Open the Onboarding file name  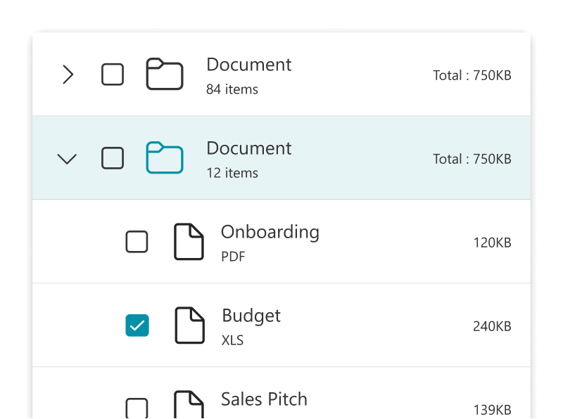(x=270, y=232)
